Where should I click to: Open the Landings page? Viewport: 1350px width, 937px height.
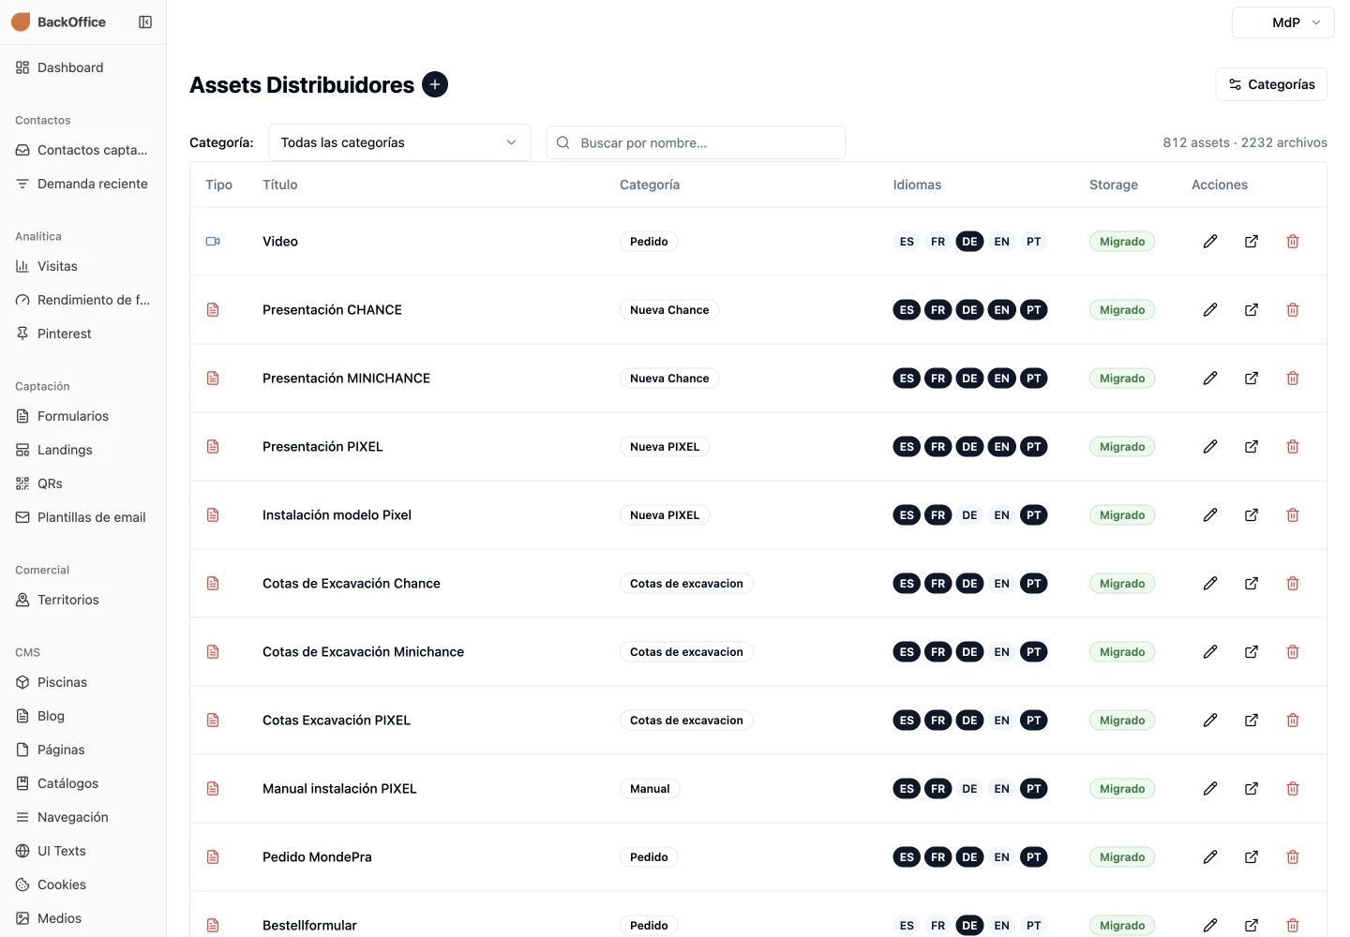click(x=82, y=450)
